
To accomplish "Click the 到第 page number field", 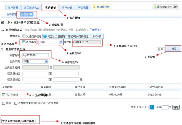I will (165, 107).
